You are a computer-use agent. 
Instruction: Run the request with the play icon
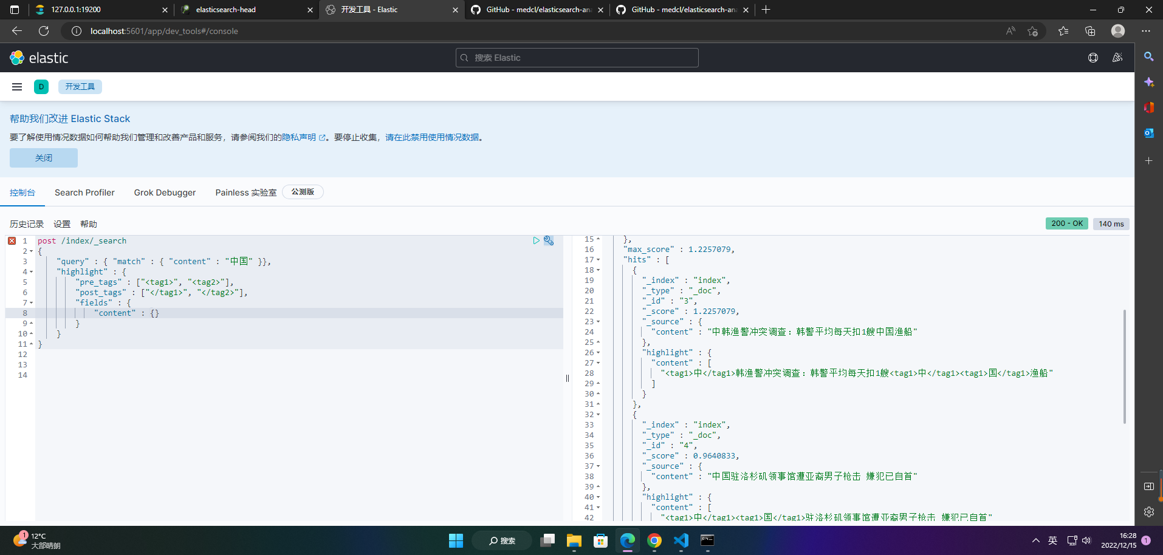click(536, 240)
